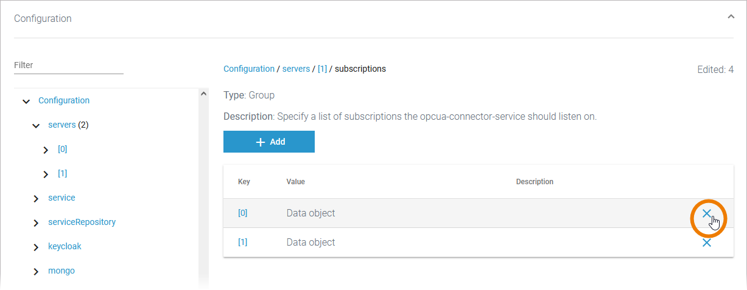
Task: Open key [0] in subscriptions table
Action: click(x=242, y=213)
